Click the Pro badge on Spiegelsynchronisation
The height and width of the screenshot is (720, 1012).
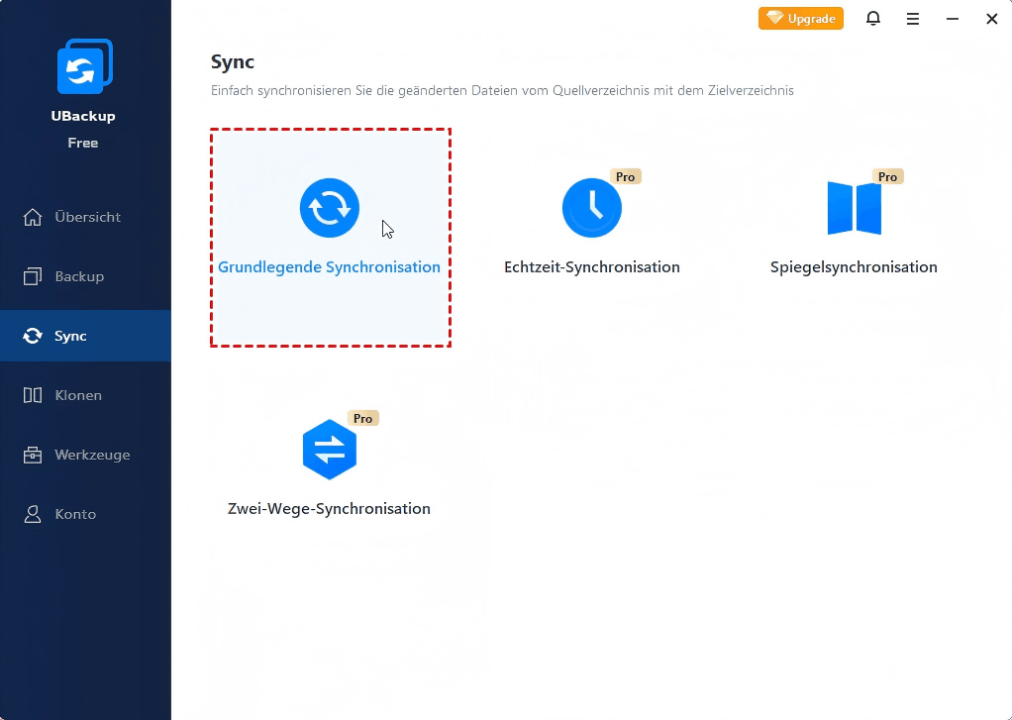[x=887, y=176]
